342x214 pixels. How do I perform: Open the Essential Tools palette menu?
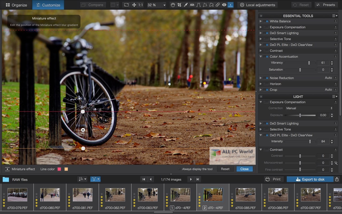335,16
